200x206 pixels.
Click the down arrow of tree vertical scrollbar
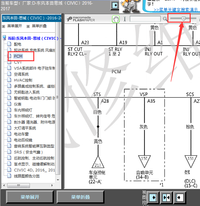pos(58,180)
